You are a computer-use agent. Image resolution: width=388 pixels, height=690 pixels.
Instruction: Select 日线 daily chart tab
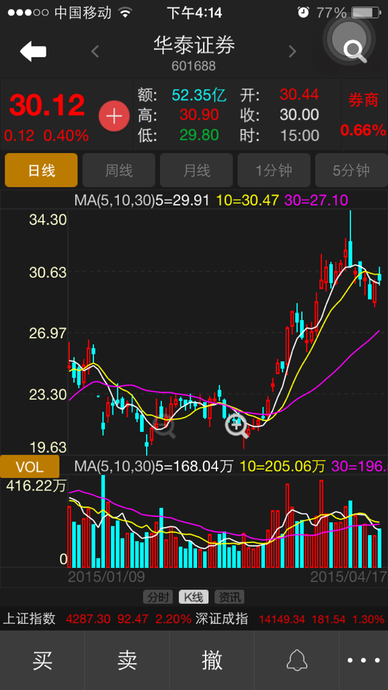(41, 170)
